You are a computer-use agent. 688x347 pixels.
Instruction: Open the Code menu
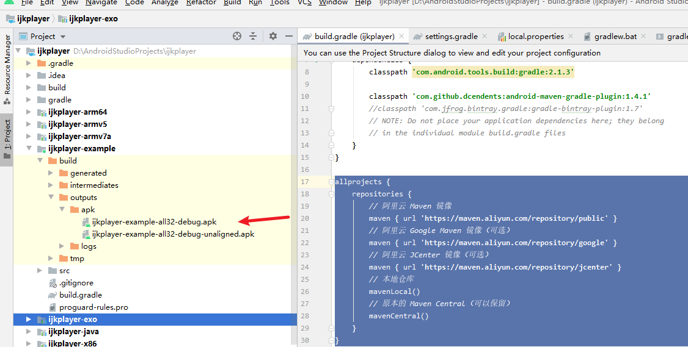134,2
